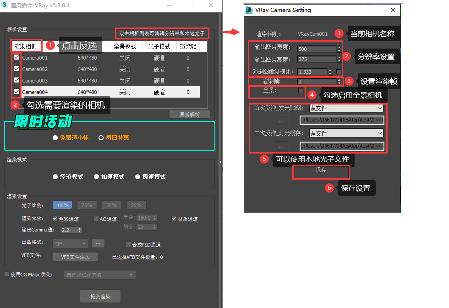Set photon ratio to 100%

[62, 205]
